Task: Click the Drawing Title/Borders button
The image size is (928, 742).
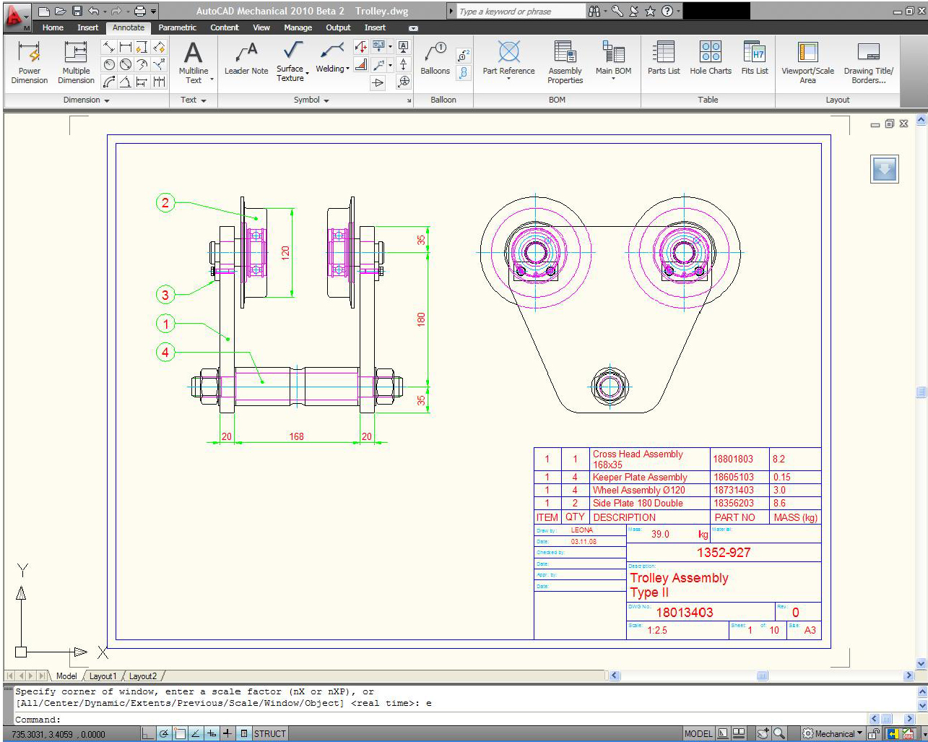Action: click(x=868, y=62)
